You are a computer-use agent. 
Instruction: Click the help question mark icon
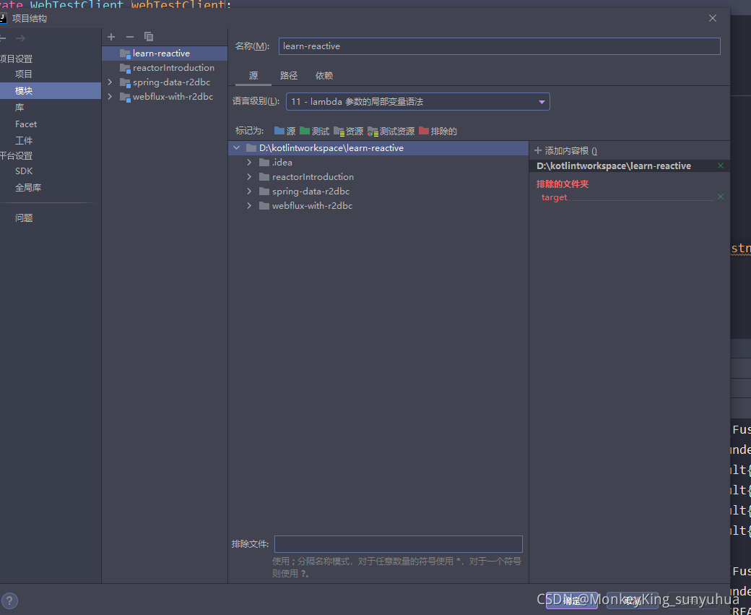[9, 600]
